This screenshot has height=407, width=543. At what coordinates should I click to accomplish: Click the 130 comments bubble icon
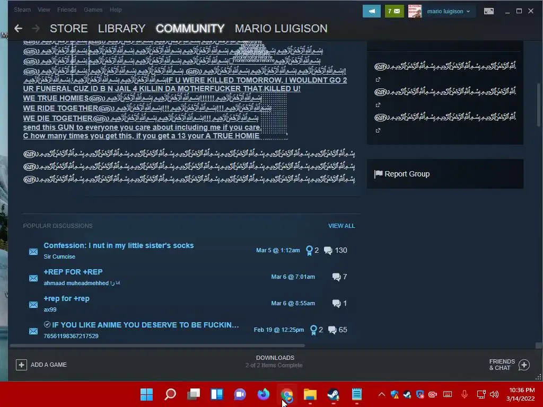[x=328, y=251]
